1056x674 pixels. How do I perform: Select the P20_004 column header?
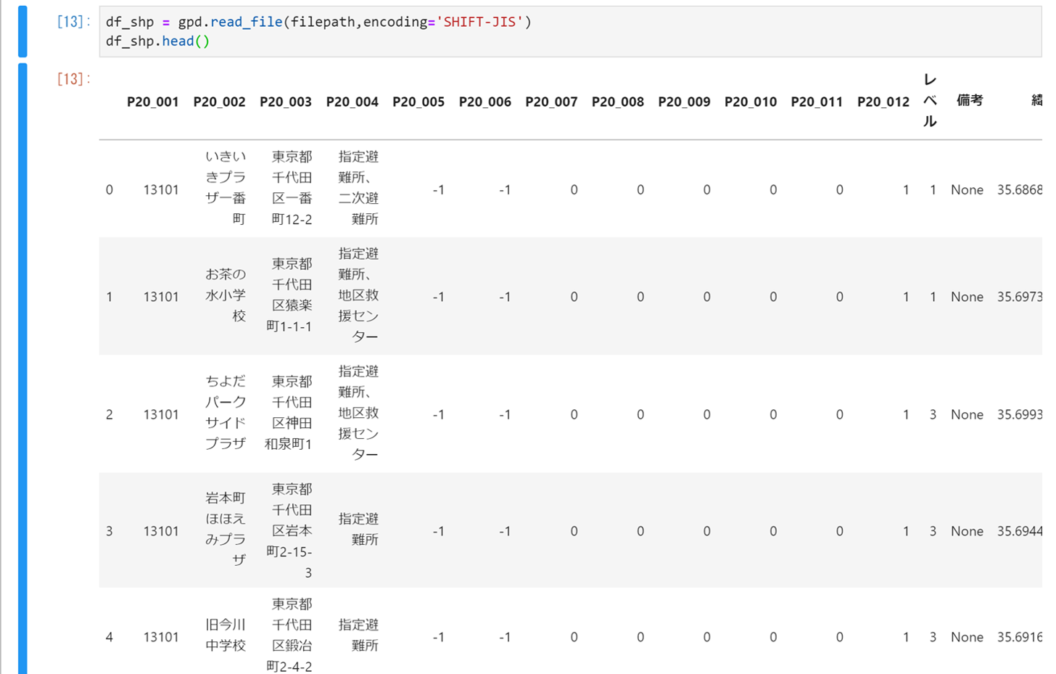tap(352, 102)
